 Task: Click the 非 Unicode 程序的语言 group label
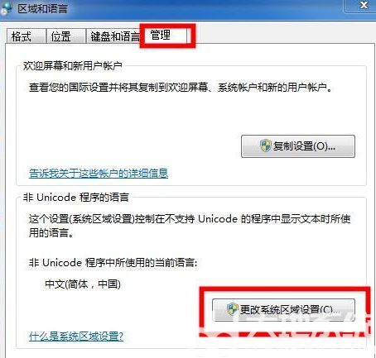point(76,198)
